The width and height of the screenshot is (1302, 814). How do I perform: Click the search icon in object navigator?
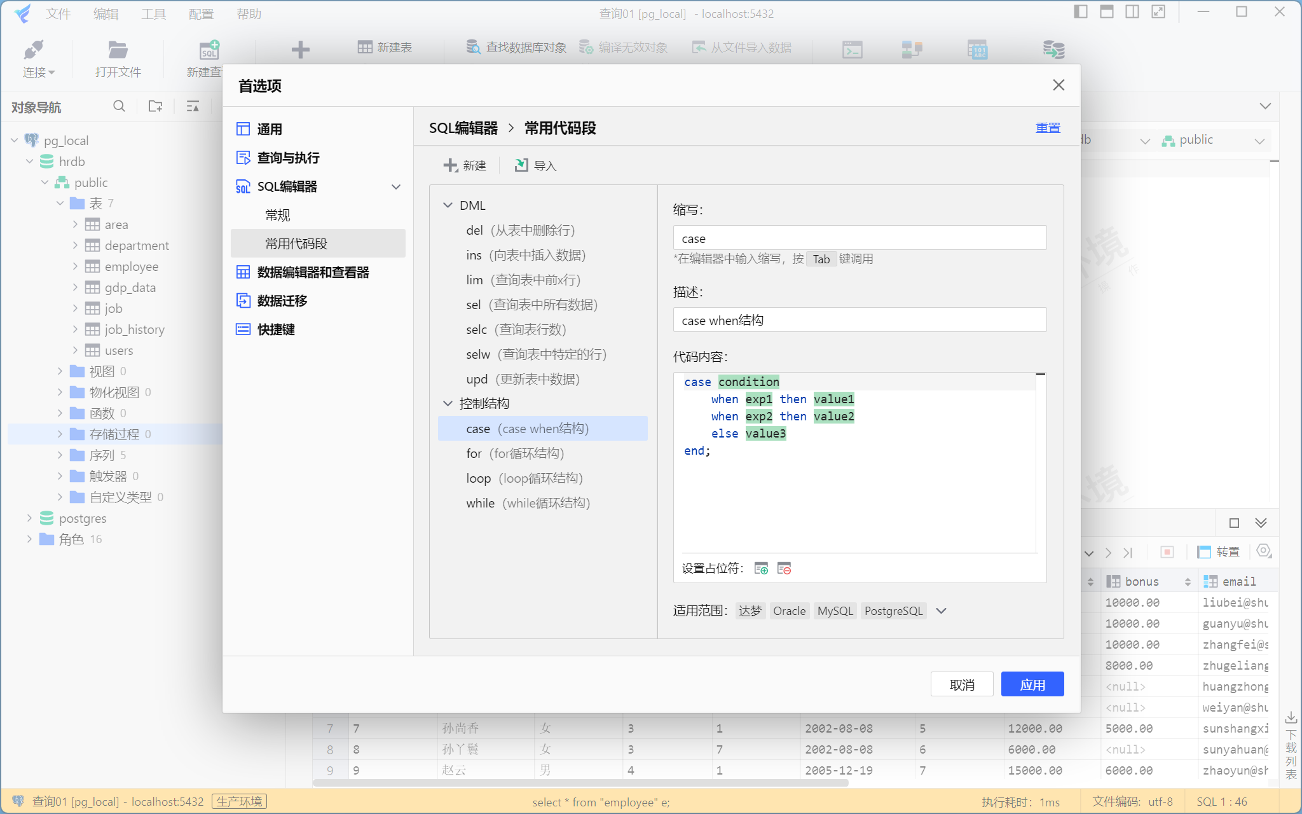point(119,106)
